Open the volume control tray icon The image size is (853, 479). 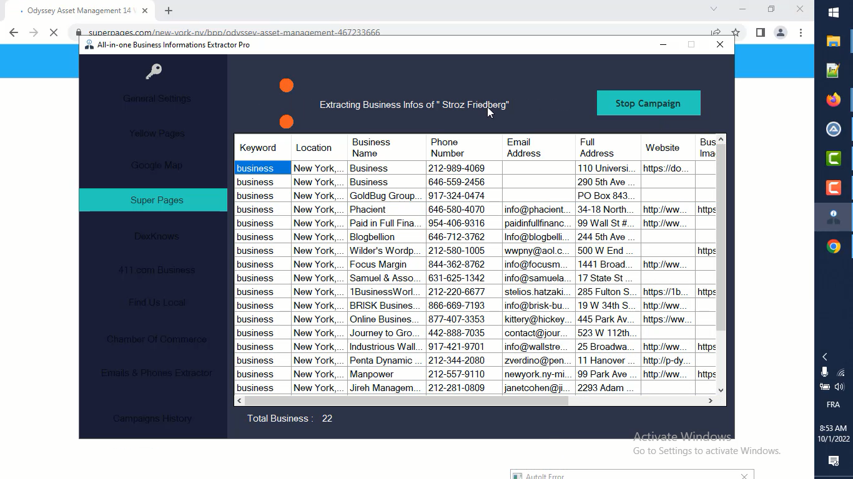click(840, 387)
